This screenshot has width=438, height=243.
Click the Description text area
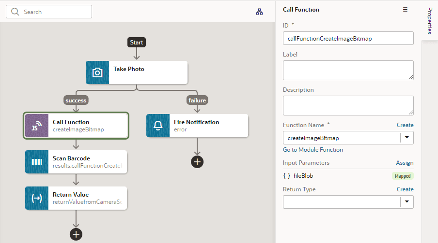348,106
